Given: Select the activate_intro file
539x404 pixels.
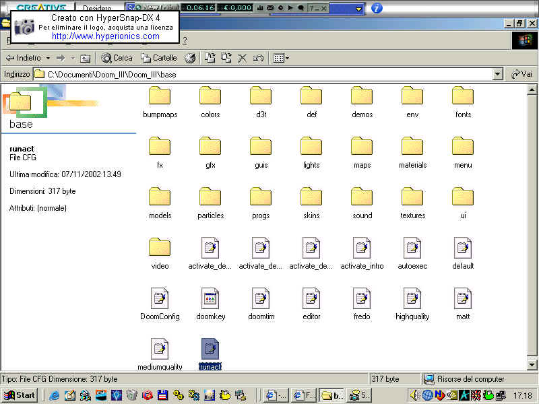Looking at the screenshot, I should pos(362,254).
